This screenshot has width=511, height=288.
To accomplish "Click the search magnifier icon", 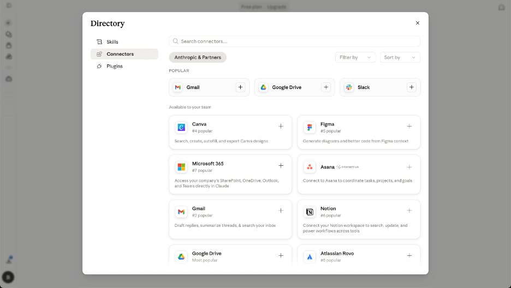I will 175,41.
